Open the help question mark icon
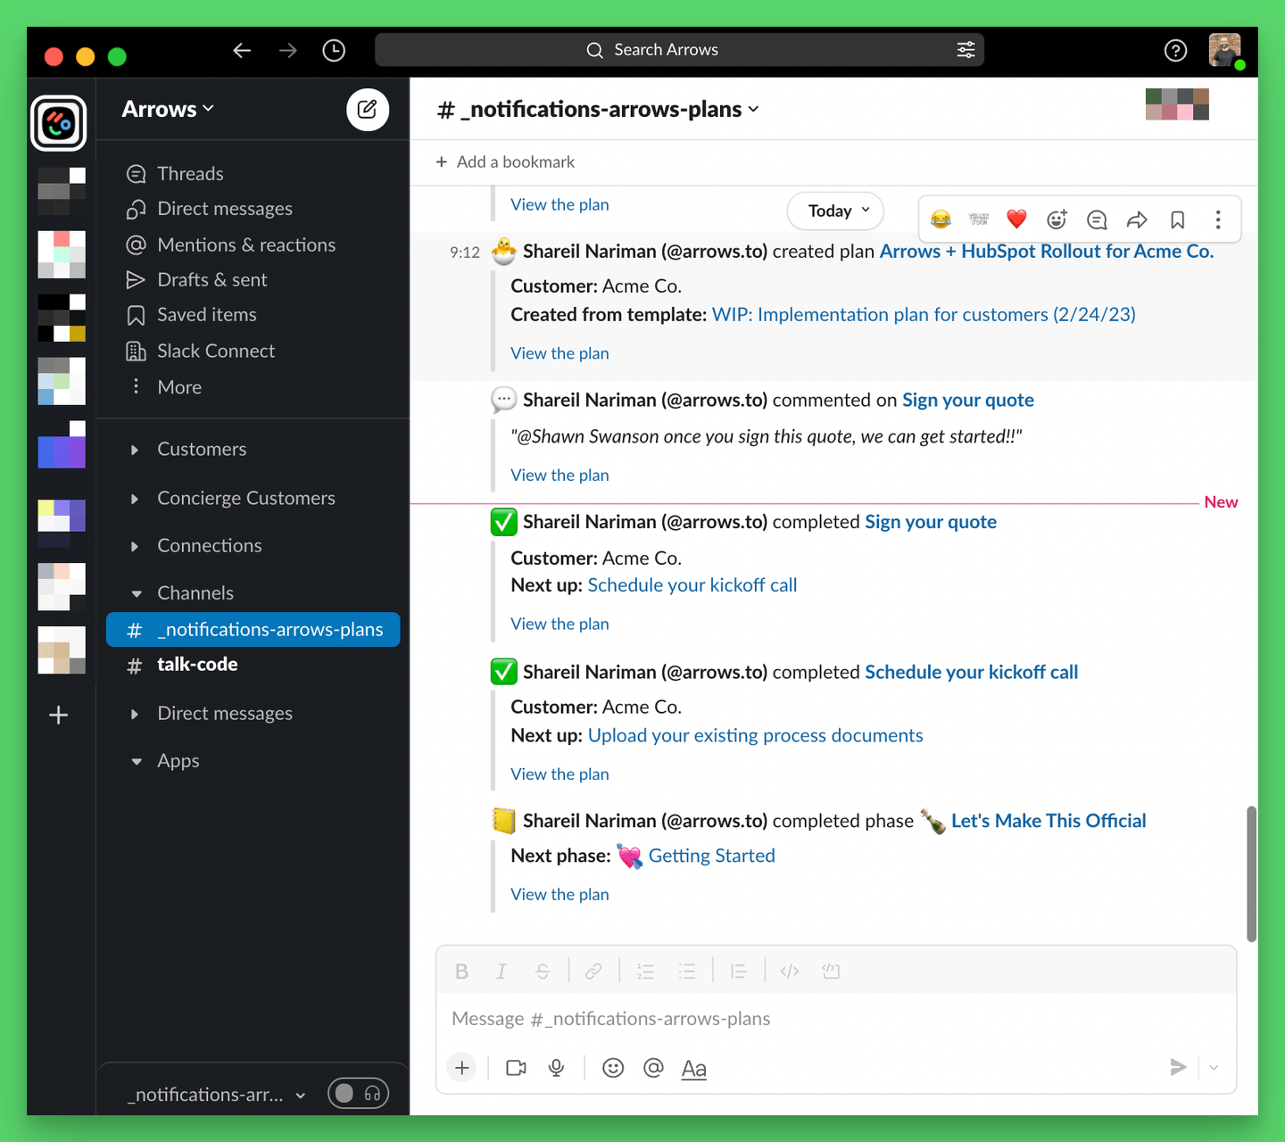Screen dimensions: 1285x1142 click(1175, 51)
